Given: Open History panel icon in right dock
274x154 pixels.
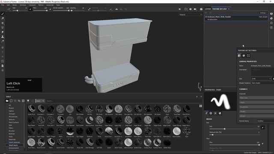Looking at the screenshot, I should pyautogui.click(x=271, y=23).
